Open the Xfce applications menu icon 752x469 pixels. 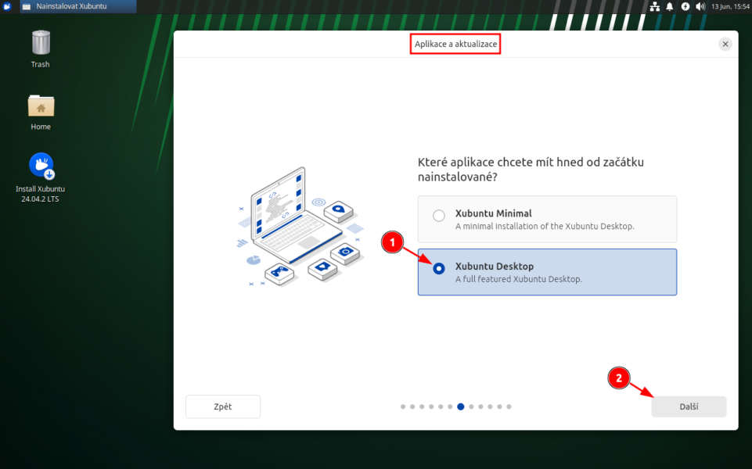[7, 6]
